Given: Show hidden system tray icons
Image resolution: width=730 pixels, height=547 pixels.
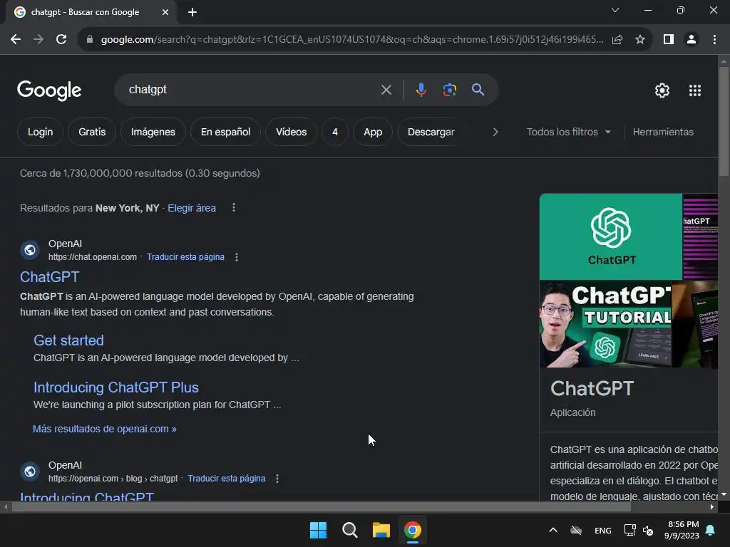Looking at the screenshot, I should coord(553,530).
